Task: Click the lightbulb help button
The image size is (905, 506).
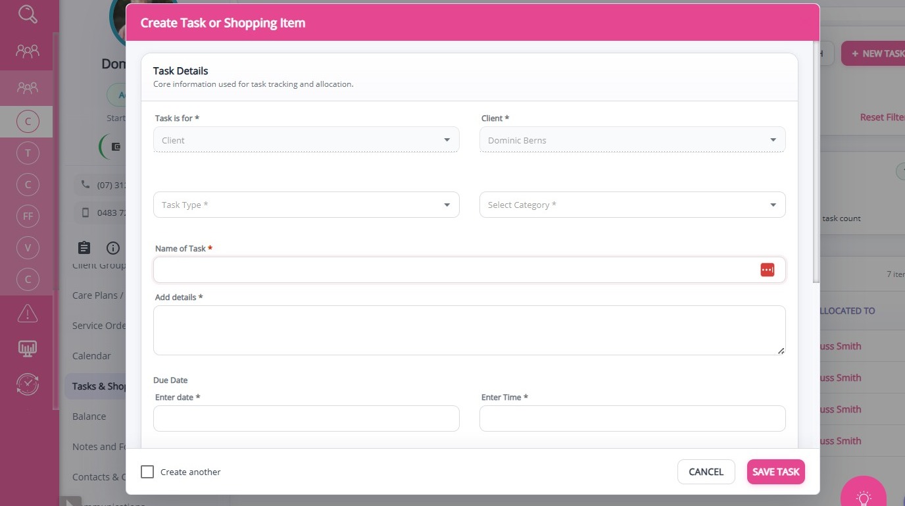Action: 864,497
